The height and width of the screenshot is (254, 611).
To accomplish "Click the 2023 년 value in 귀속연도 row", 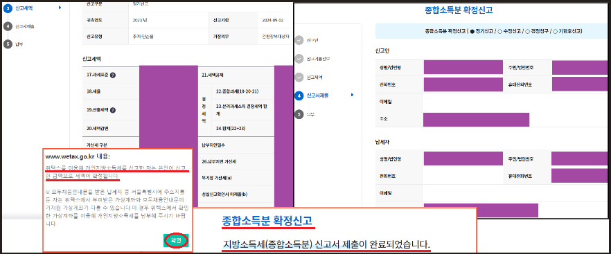I will [x=139, y=19].
